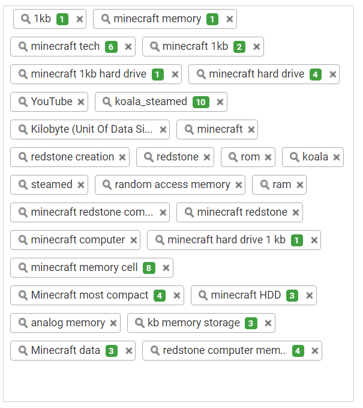Delete the "kb memory storage" tag
The image size is (363, 408).
tap(268, 323)
